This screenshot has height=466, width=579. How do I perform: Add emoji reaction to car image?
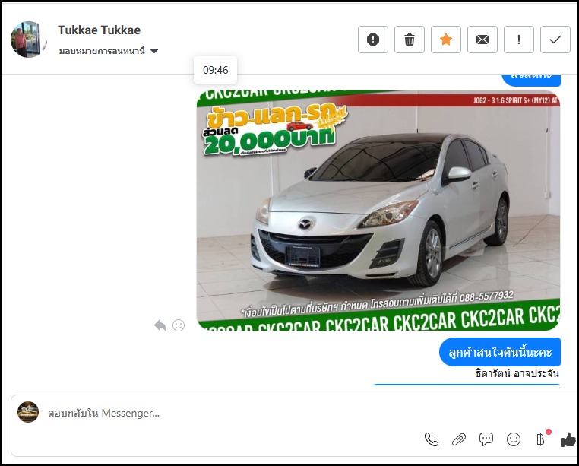click(179, 325)
